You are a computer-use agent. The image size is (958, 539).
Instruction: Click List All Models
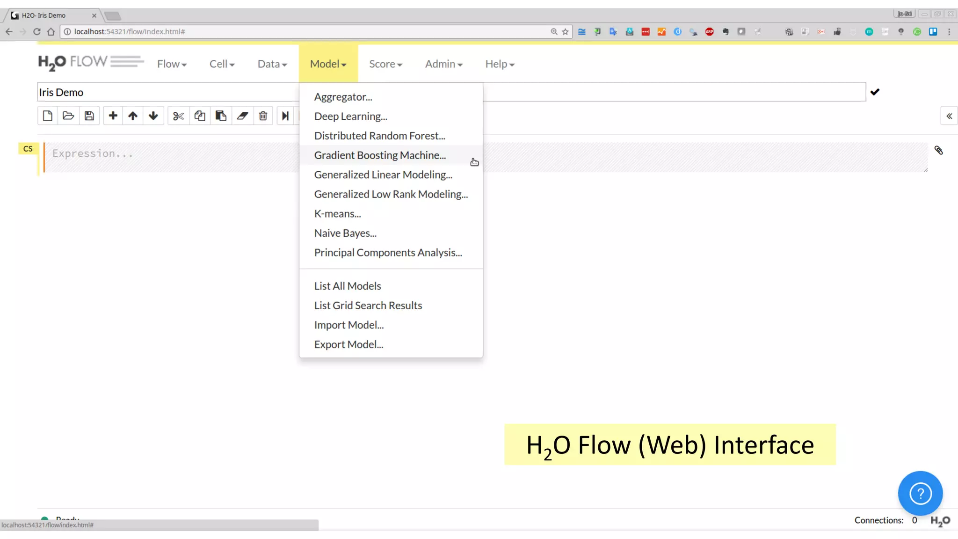click(391, 286)
